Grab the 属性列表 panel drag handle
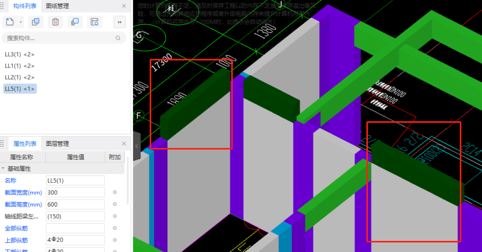Image resolution: width=482 pixels, height=252 pixels. 3,144
